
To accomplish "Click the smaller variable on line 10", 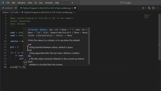I will [x=14, y=41].
